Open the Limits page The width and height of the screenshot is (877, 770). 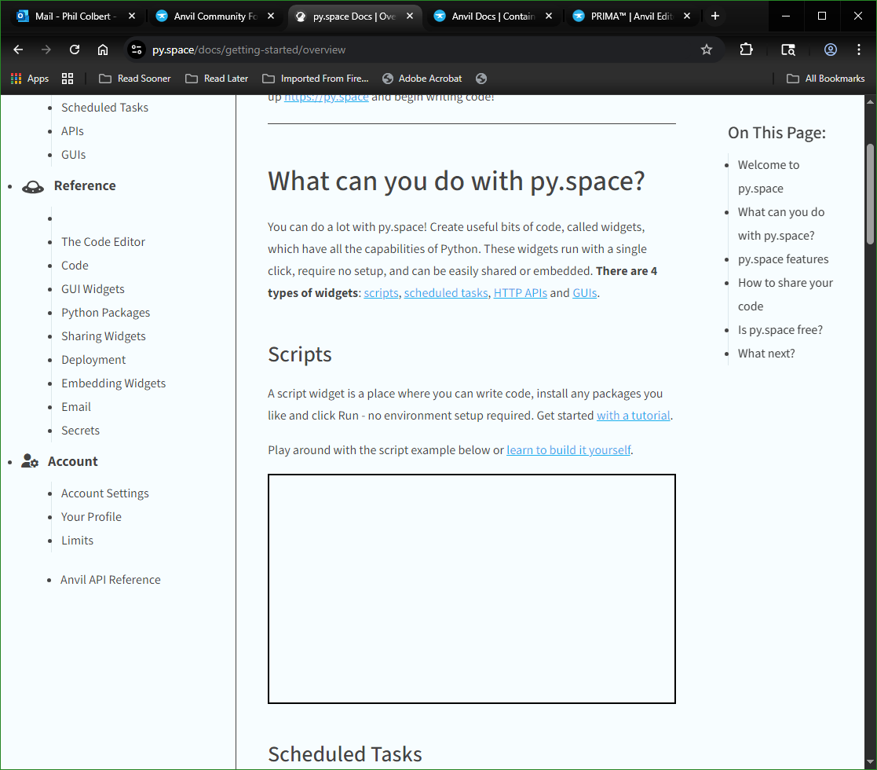(77, 540)
